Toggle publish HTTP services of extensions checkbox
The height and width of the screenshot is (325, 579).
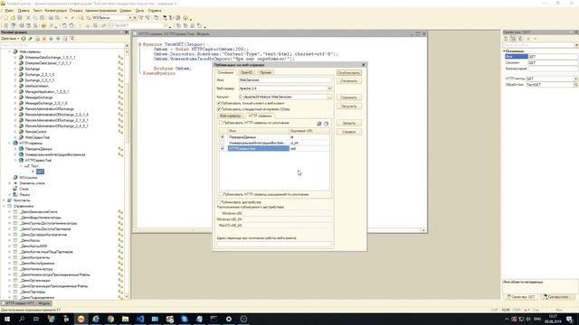click(221, 194)
